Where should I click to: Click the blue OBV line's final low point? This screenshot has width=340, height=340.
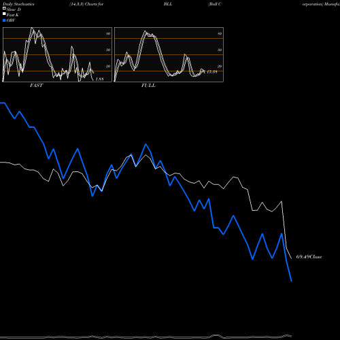coord(292,281)
